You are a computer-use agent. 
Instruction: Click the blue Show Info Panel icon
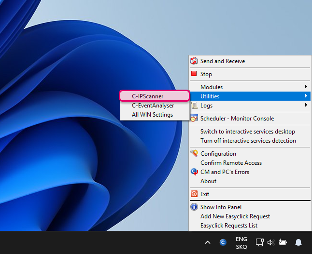pyautogui.click(x=194, y=207)
